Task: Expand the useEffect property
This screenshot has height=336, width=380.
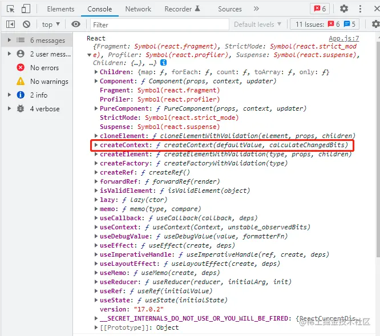Action: [x=96, y=245]
